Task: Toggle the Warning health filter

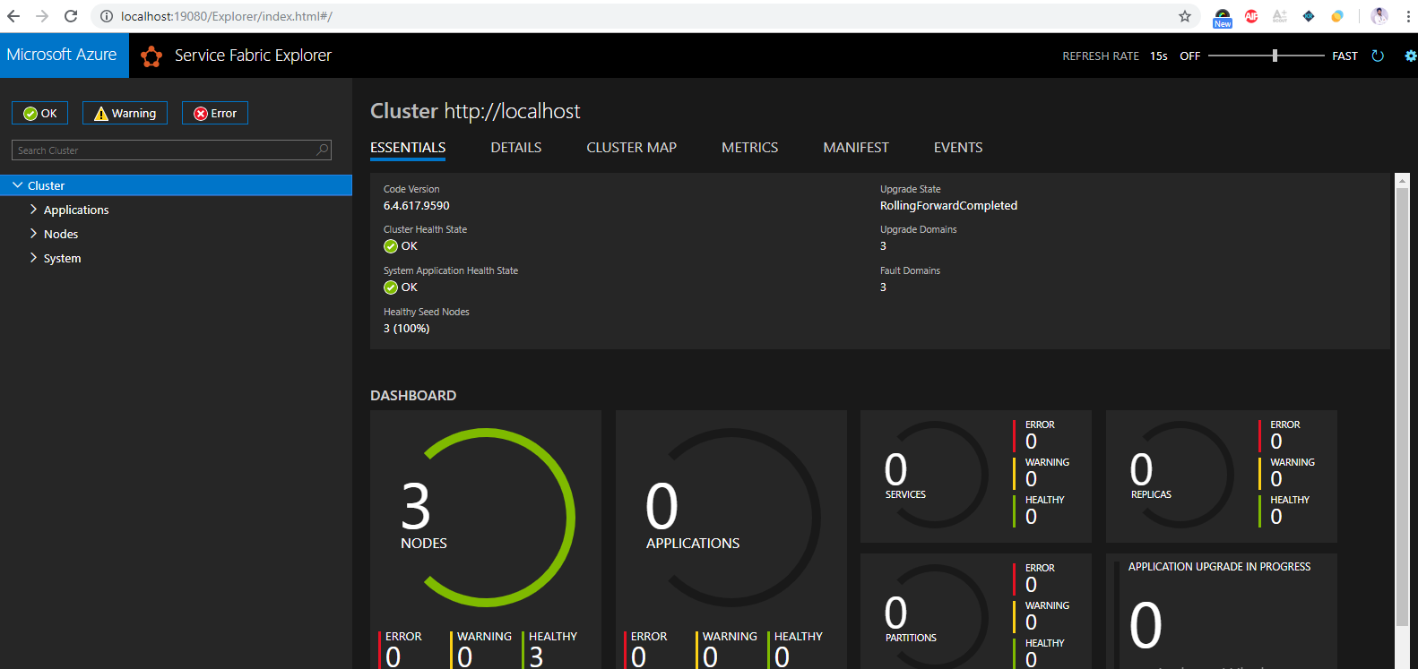Action: point(125,113)
